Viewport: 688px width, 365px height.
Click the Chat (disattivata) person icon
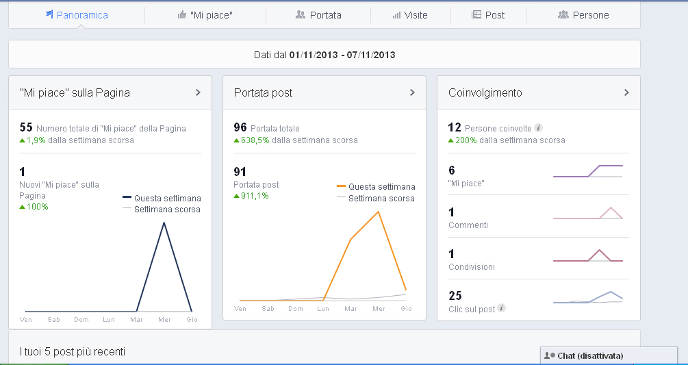[549, 355]
